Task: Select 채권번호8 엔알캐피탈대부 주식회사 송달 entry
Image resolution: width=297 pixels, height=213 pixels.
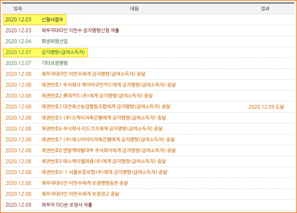Action: [x=109, y=150]
